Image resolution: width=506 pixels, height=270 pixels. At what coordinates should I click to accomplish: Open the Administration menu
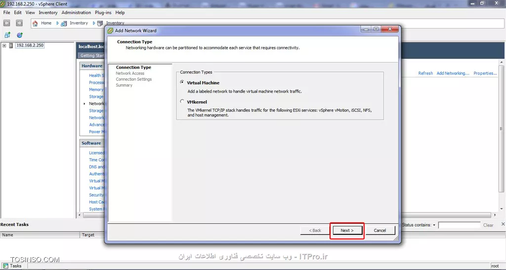click(x=76, y=12)
